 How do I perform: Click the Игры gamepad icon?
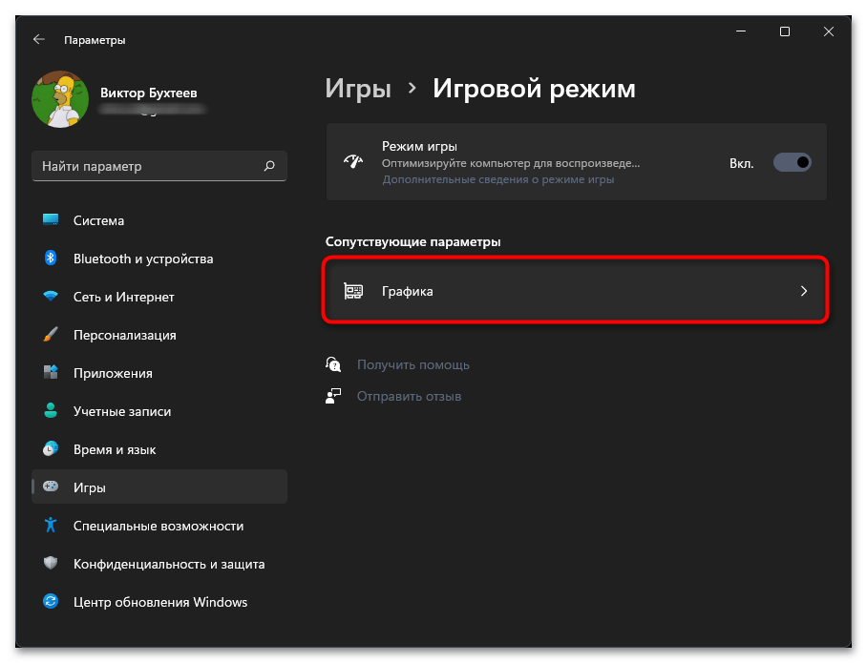51,487
